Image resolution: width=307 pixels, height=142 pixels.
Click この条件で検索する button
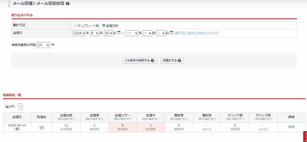click(x=139, y=61)
